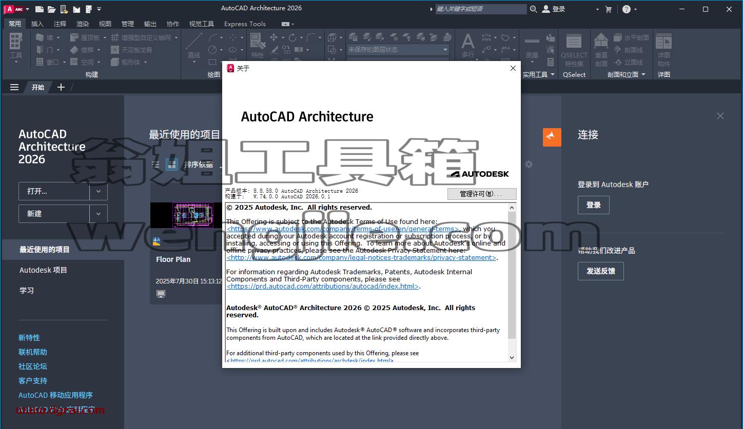Click the keyword search input field

pos(481,9)
